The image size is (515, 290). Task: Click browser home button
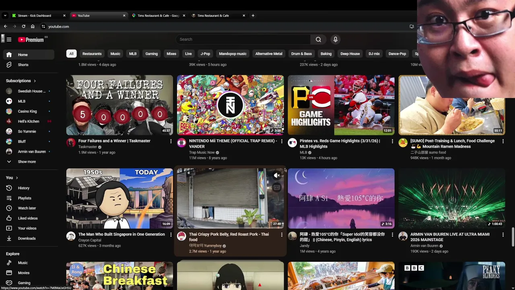coord(33,27)
